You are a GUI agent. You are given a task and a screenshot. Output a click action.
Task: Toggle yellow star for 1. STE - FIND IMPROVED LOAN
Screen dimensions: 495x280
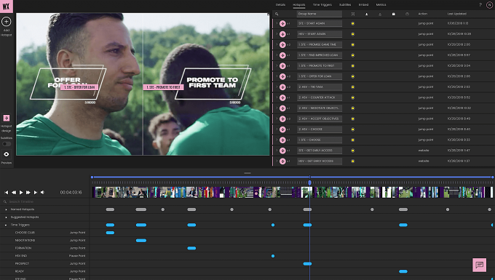(x=352, y=55)
